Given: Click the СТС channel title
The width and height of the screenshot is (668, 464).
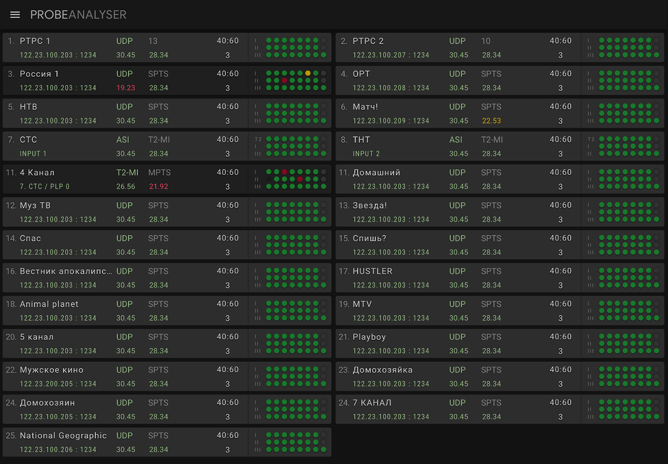Looking at the screenshot, I should click(x=29, y=139).
